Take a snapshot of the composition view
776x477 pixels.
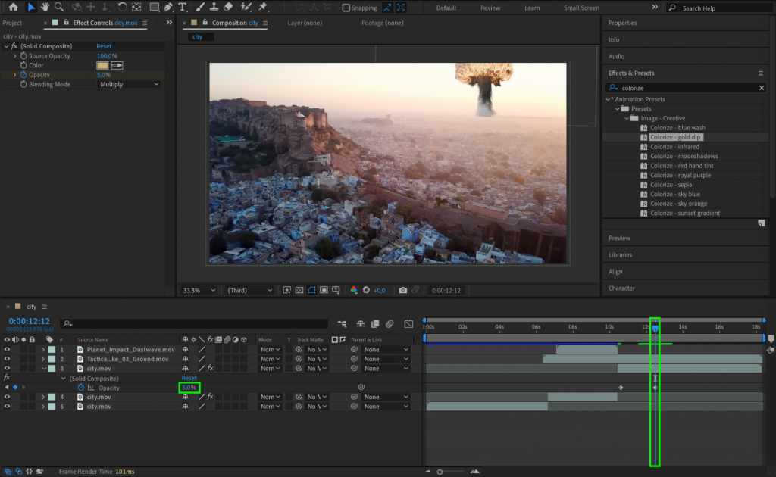(x=402, y=290)
